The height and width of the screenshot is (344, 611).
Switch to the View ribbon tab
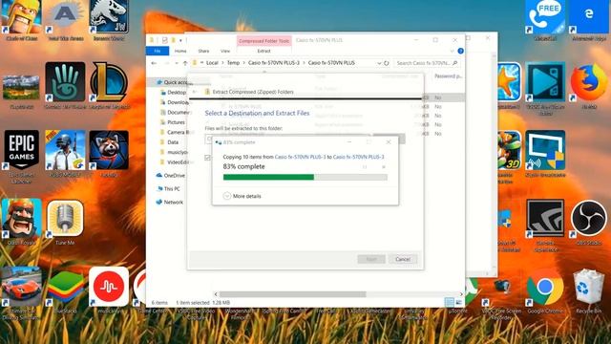point(225,51)
